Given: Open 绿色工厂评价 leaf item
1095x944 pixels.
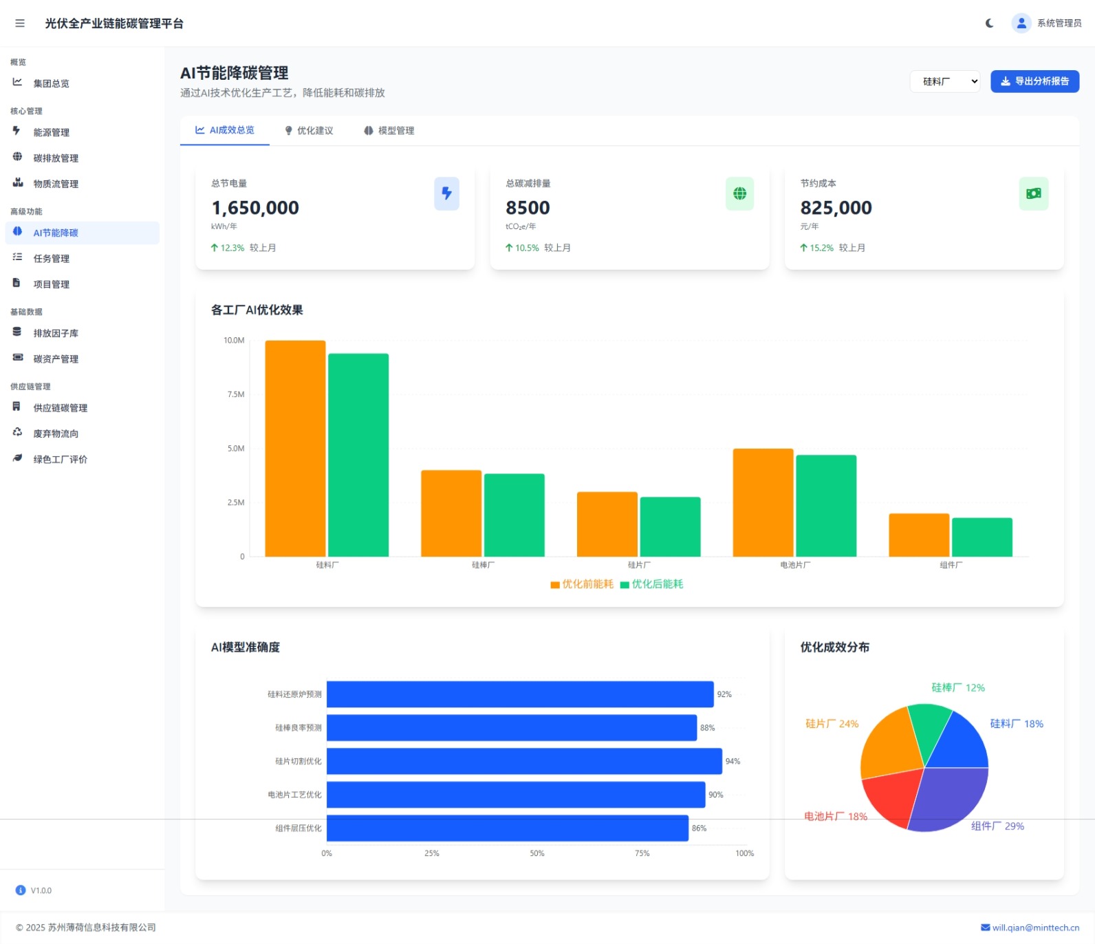Looking at the screenshot, I should tap(60, 459).
